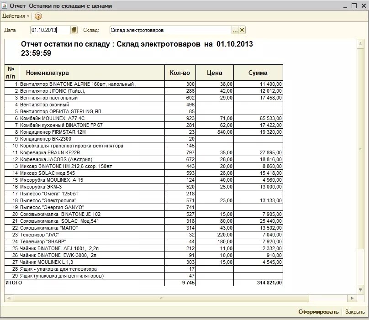This screenshot has height=320, width=369.
Task: Select row Миксер SOLAC мод.545
Action: (x=143, y=173)
